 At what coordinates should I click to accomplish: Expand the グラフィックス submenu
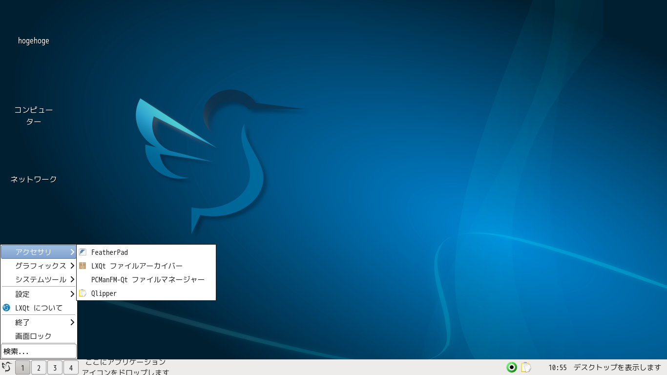coord(39,266)
